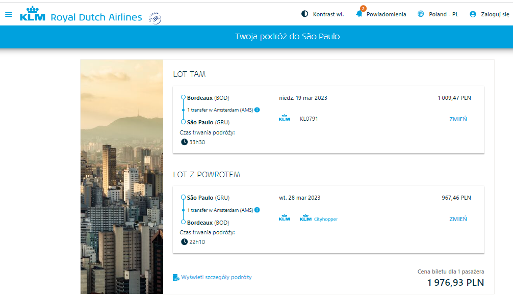Click flight number KL0791

coord(309,119)
